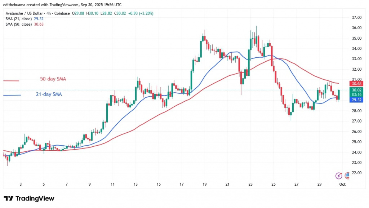
Task: Click the purple lightning event icon
Action: (338, 176)
